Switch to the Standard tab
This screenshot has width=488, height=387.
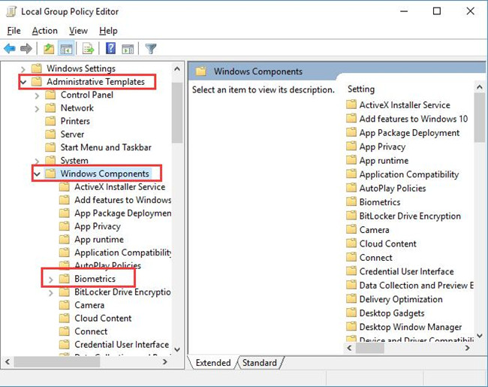(260, 363)
